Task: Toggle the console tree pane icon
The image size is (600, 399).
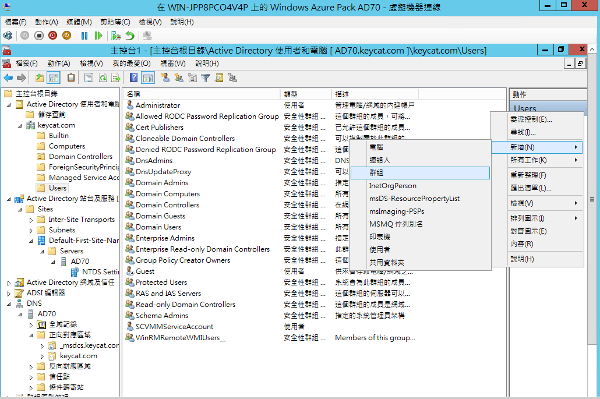Action: (x=54, y=78)
